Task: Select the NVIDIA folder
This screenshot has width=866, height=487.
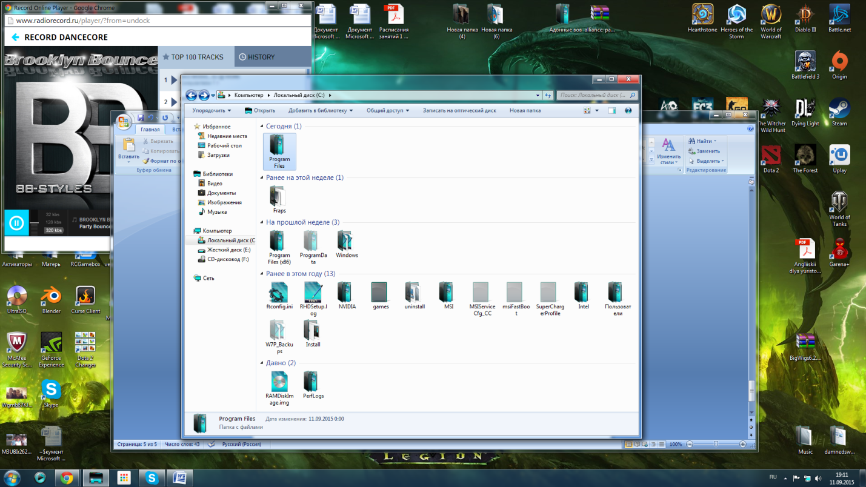Action: point(347,295)
